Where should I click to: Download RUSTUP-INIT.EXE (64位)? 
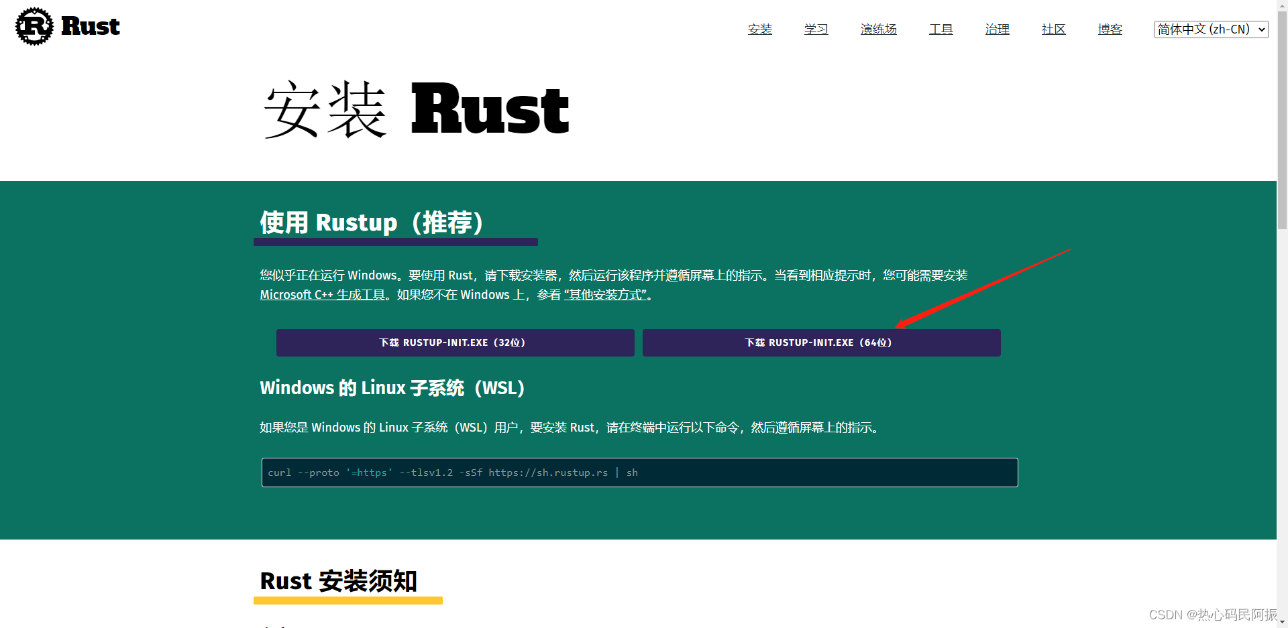pyautogui.click(x=821, y=342)
